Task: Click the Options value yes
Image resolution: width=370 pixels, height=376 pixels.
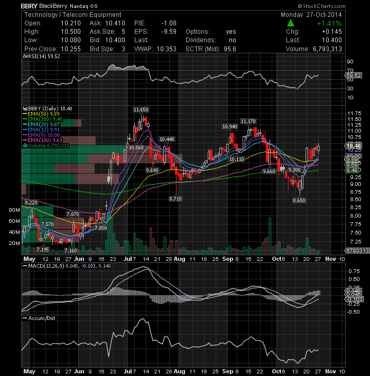Action: [x=231, y=32]
